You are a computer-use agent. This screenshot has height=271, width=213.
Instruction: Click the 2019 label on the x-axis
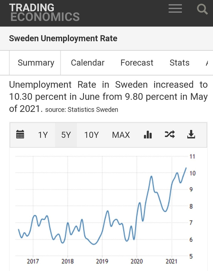[x=102, y=262]
